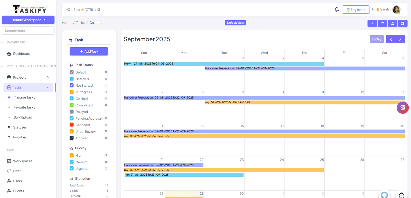Click the bar chart icon next to Statistics
The width and height of the screenshot is (411, 198).
tap(71, 179)
